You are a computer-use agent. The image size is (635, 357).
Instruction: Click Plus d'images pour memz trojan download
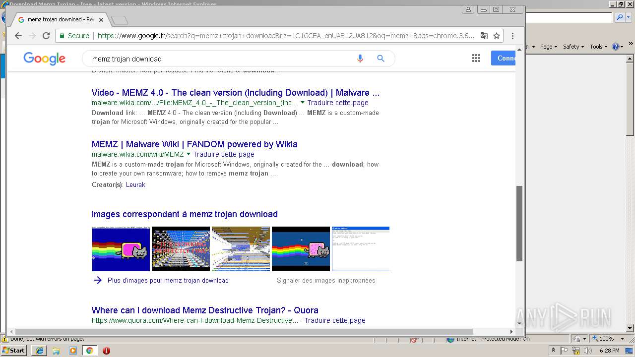pyautogui.click(x=168, y=280)
